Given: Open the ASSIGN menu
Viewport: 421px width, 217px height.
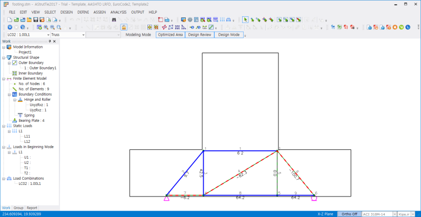Looking at the screenshot, I should pos(99,12).
